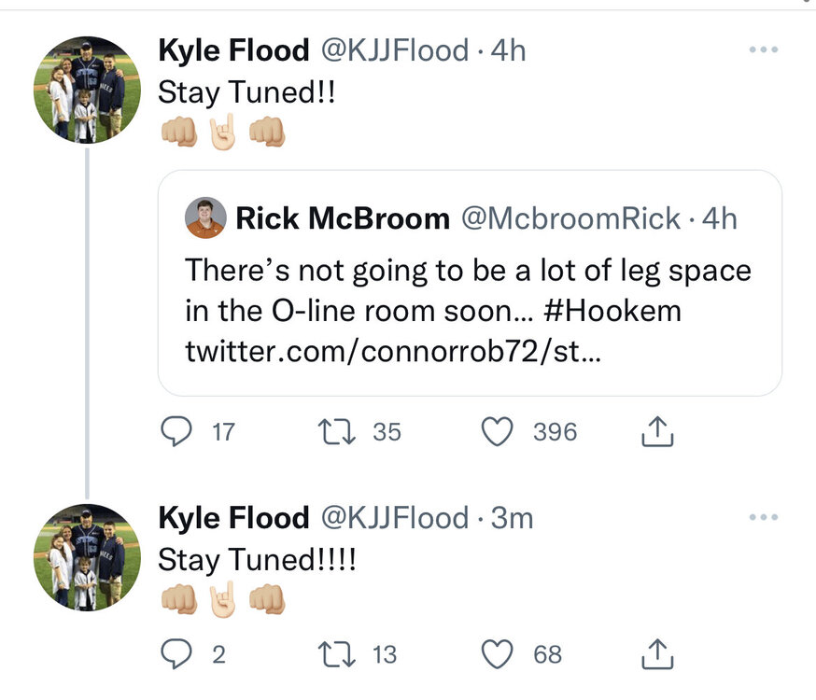Open the @McbroomRick handle
The height and width of the screenshot is (700, 816).
tap(571, 218)
